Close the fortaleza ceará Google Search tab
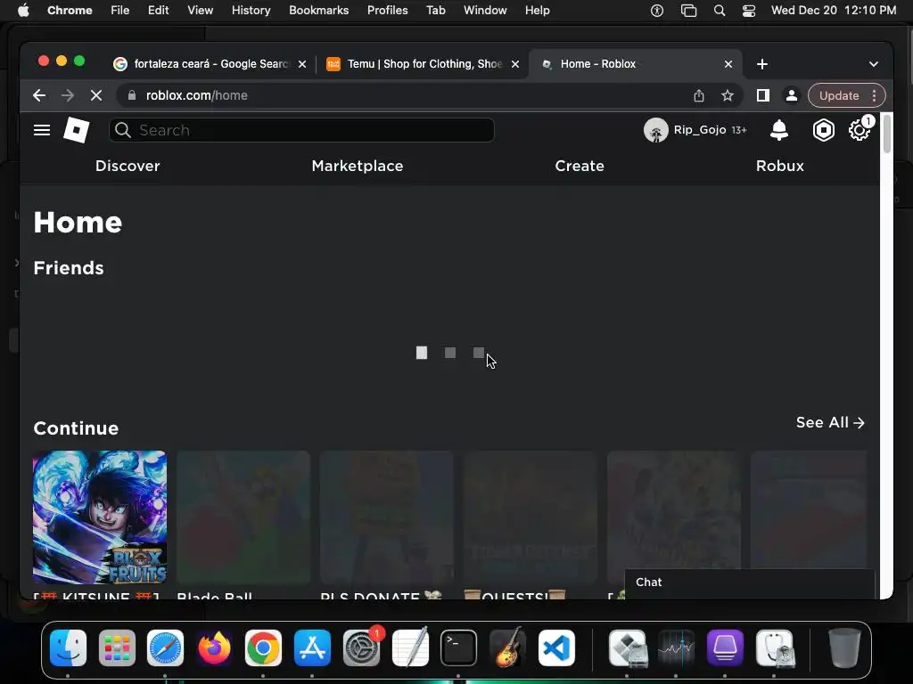 tap(302, 64)
